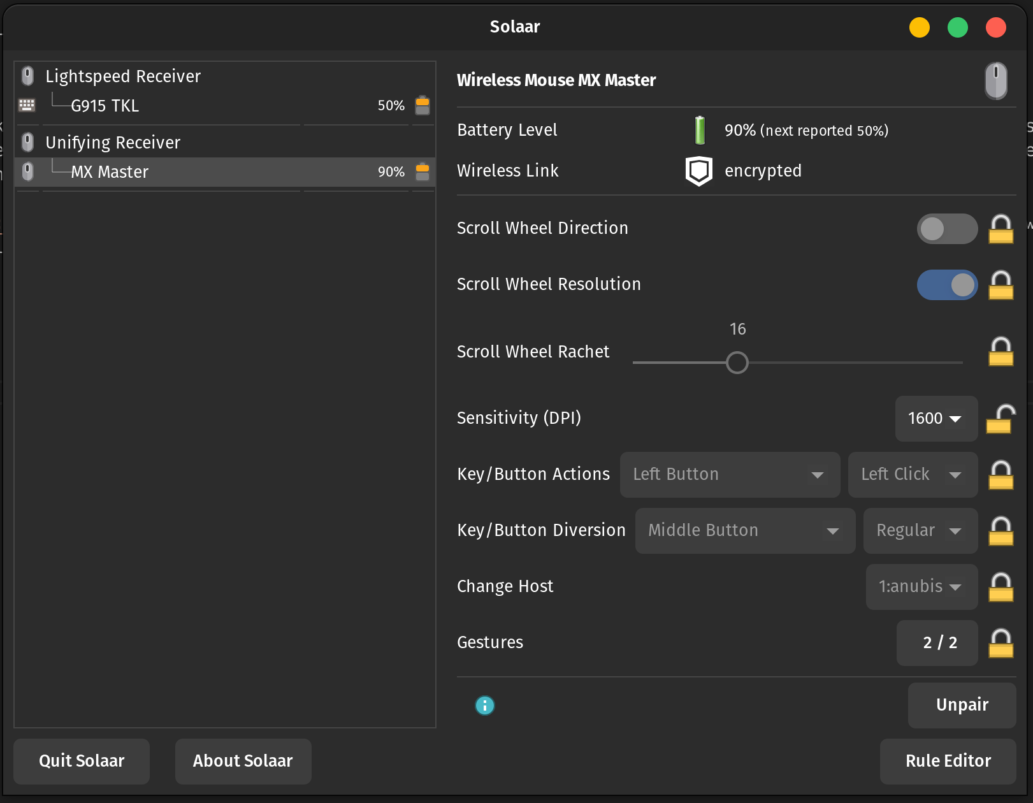Click the Unifying Receiver icon

click(x=27, y=142)
